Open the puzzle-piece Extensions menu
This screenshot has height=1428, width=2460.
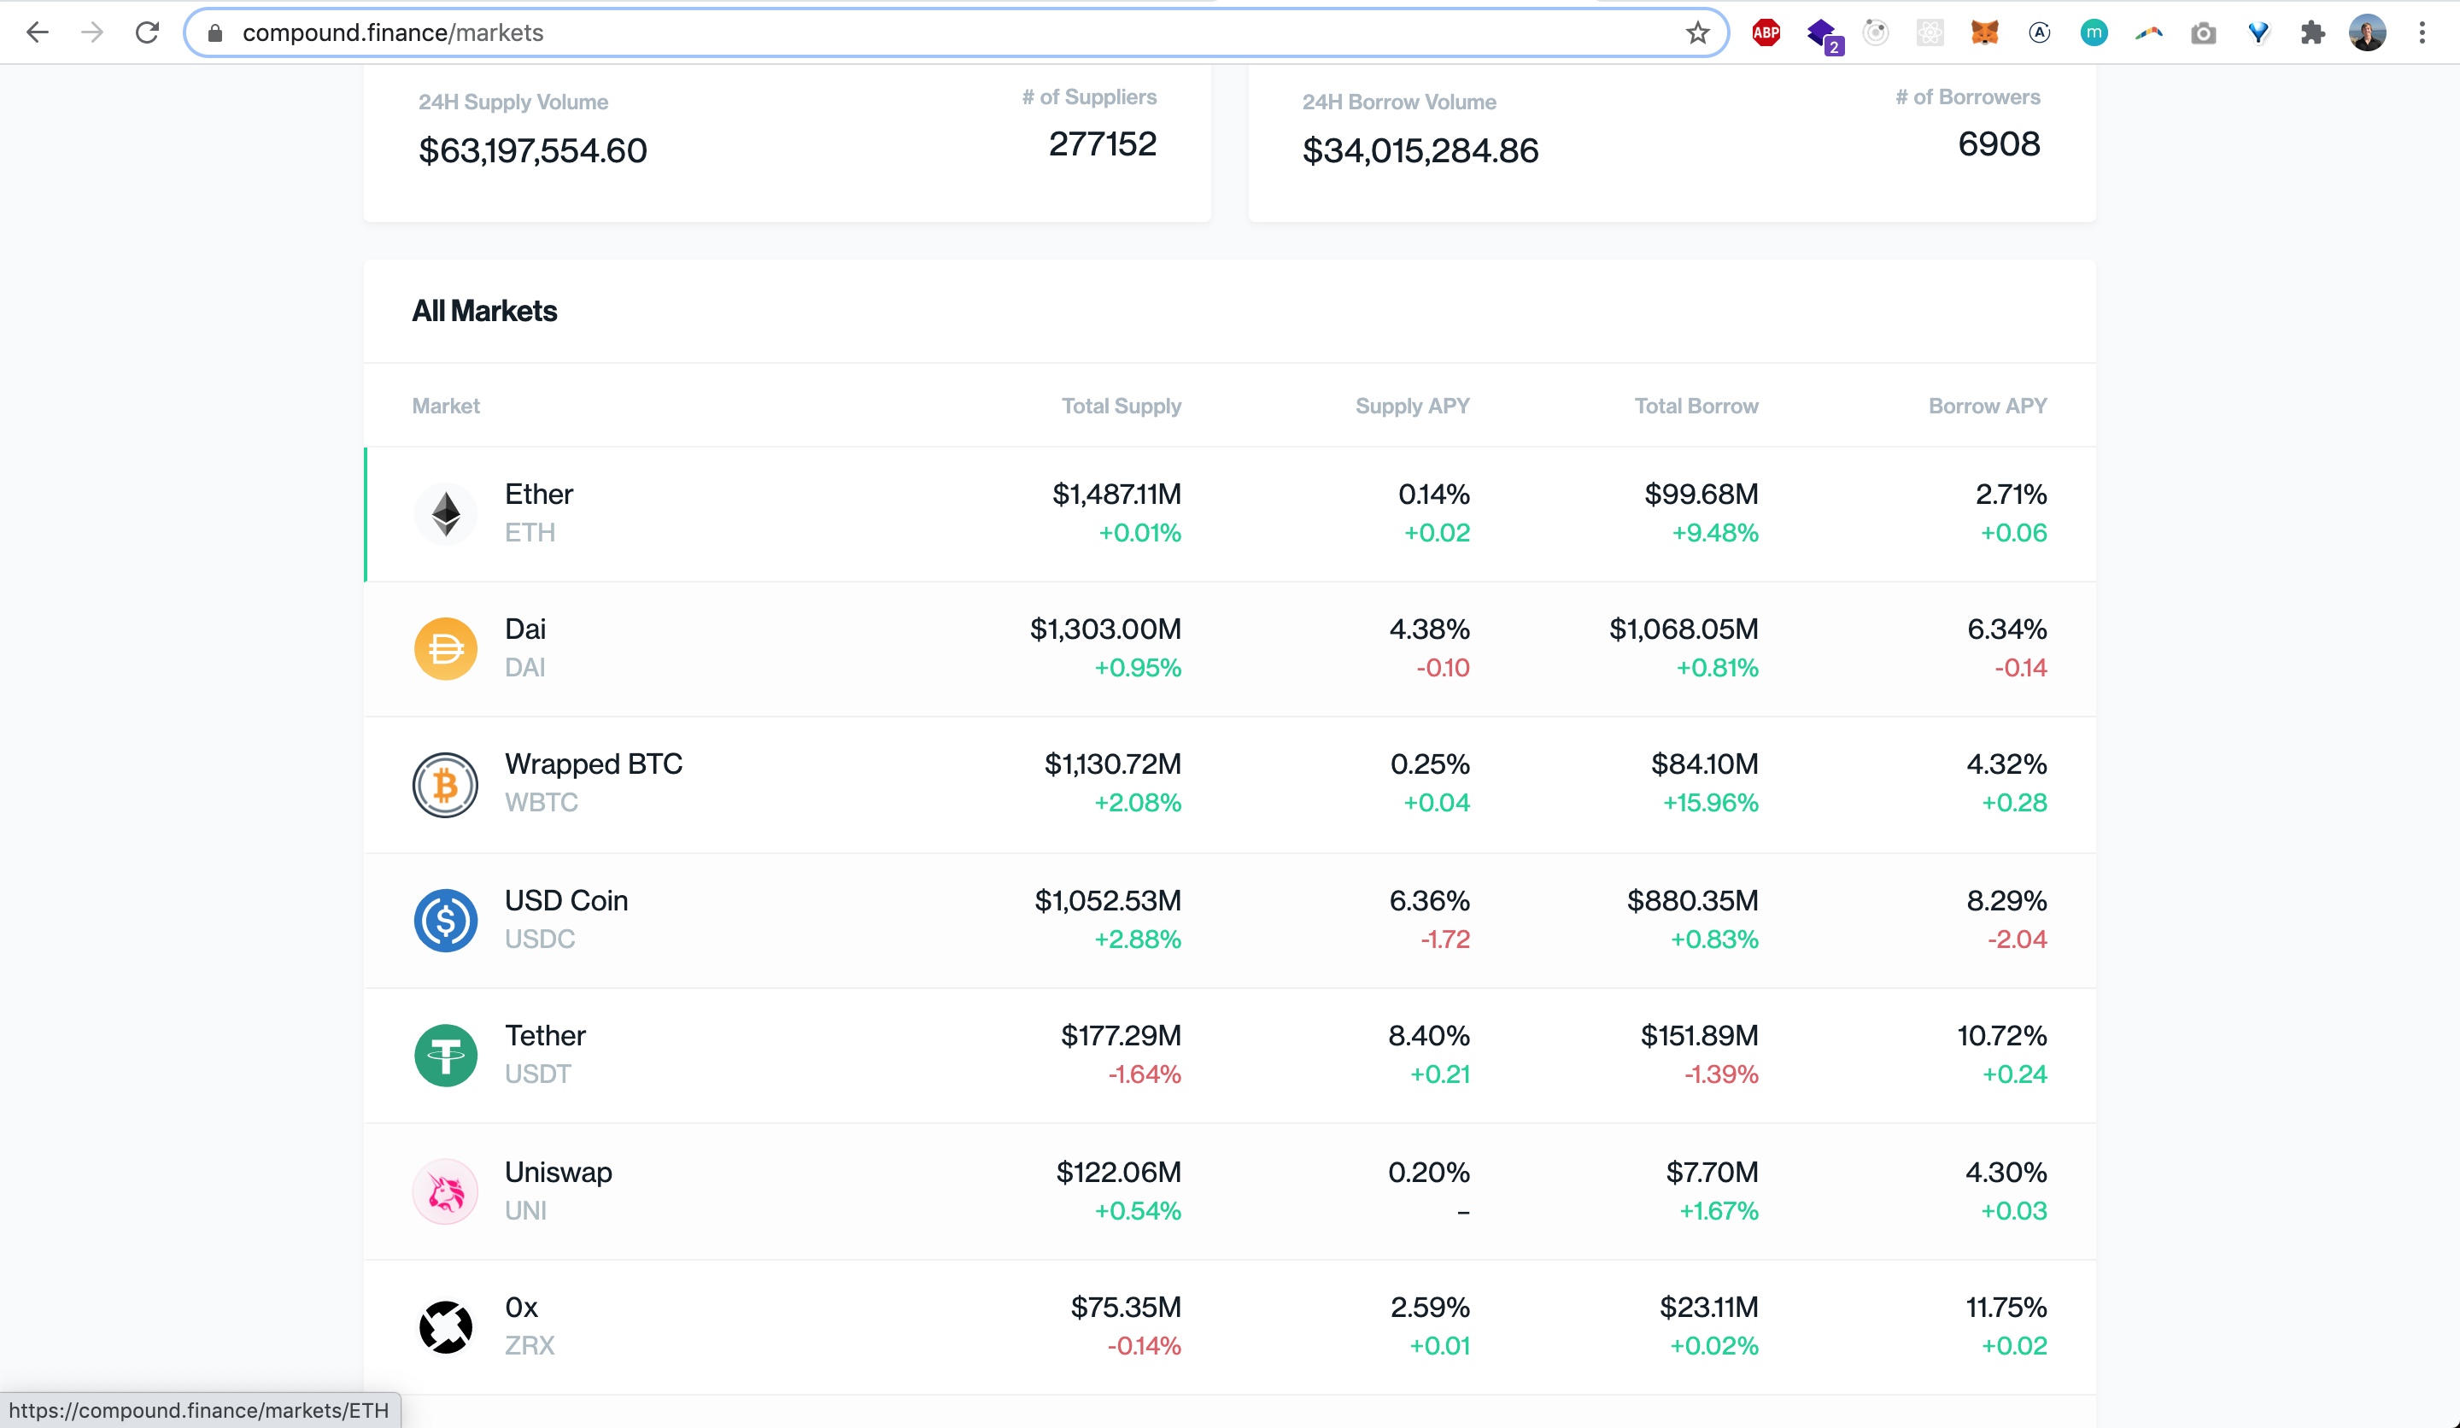point(2312,33)
